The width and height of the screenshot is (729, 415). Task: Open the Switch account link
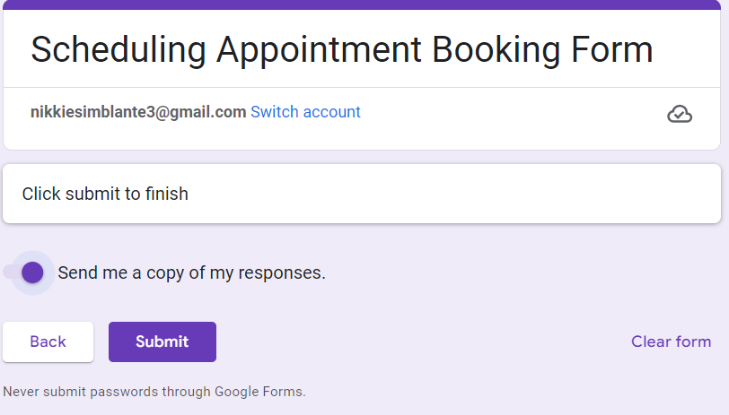305,112
